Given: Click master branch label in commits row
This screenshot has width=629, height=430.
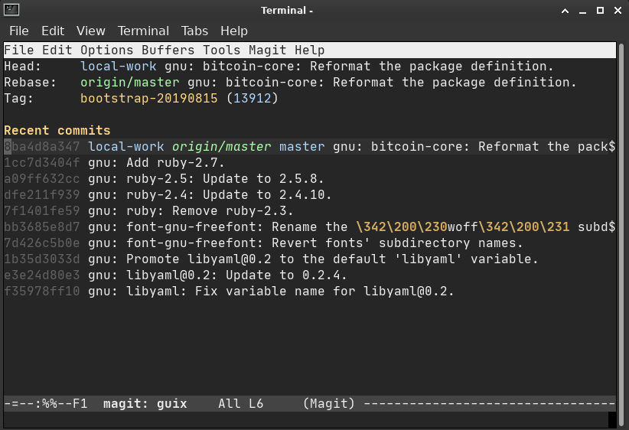Looking at the screenshot, I should pos(301,146).
